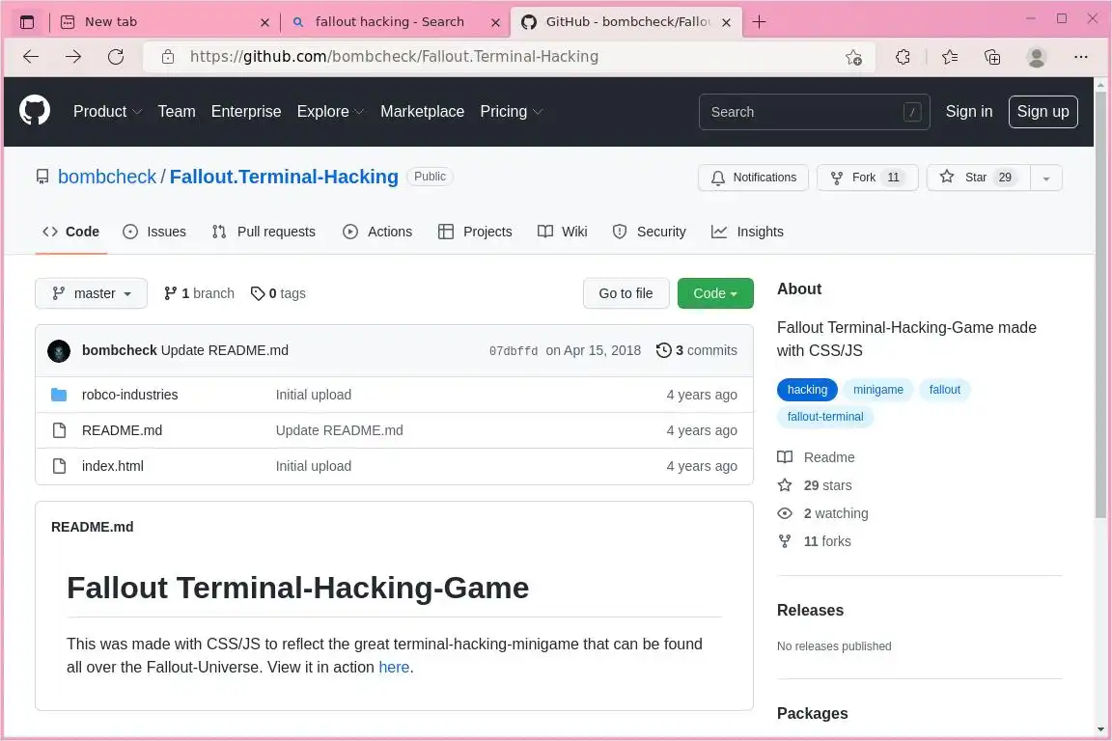Viewport: 1112px width, 741px height.
Task: Expand the Pricing dropdown
Action: tap(512, 111)
